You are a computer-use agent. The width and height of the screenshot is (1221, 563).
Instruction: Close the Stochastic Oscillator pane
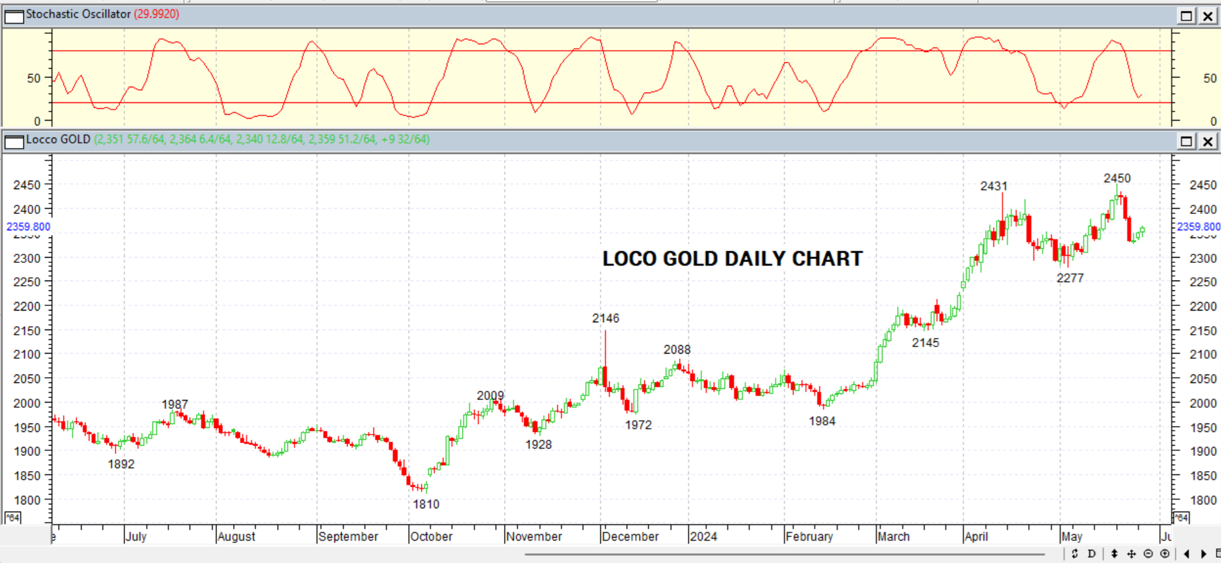[x=1207, y=16]
